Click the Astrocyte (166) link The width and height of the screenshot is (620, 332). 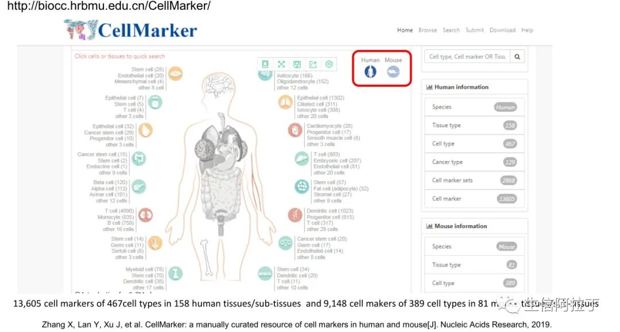(x=294, y=75)
